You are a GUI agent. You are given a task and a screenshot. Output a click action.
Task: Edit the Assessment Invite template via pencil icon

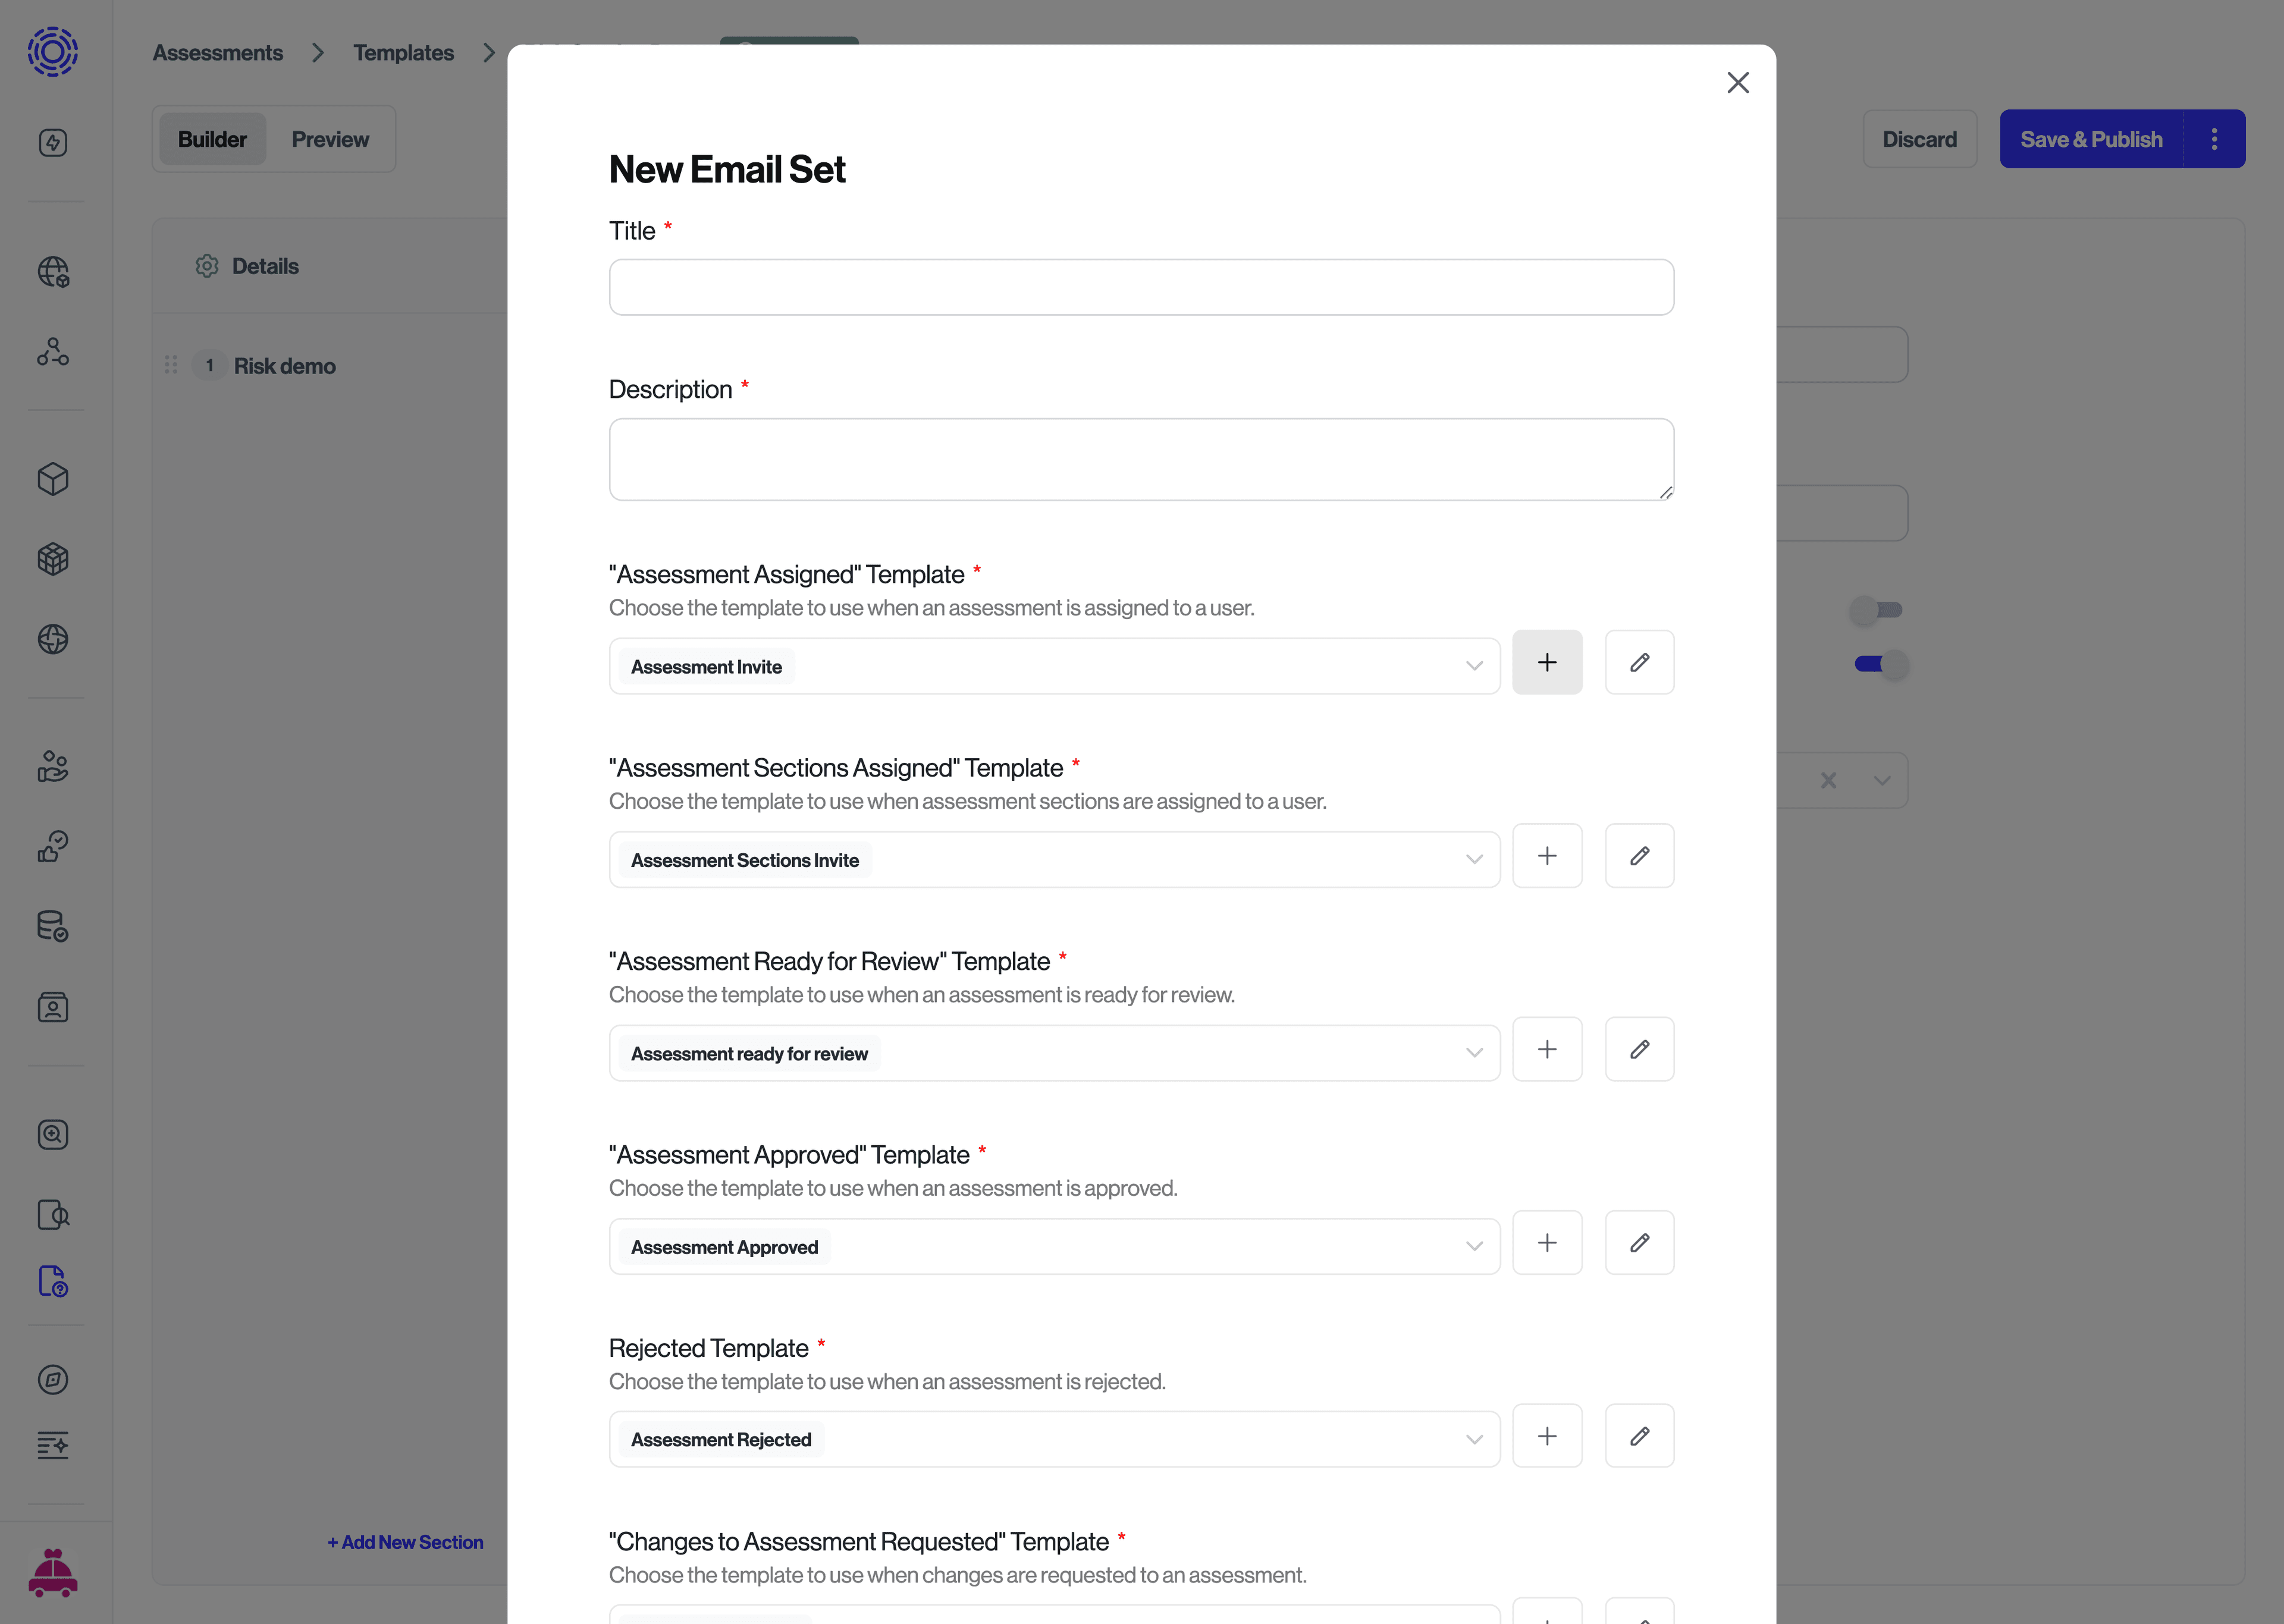1639,662
